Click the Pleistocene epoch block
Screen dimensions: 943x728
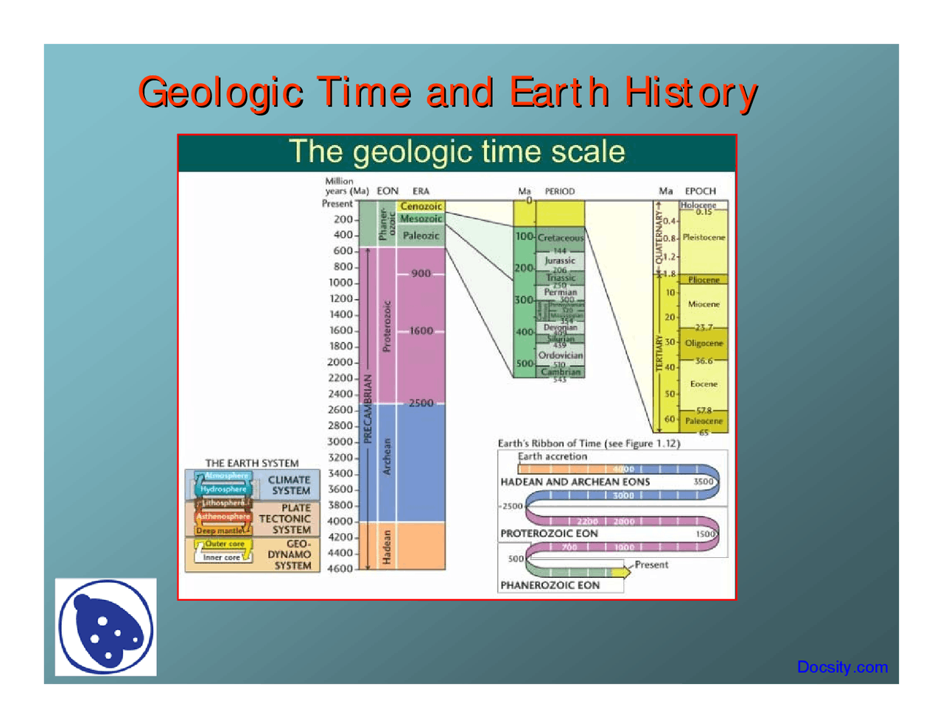[704, 238]
